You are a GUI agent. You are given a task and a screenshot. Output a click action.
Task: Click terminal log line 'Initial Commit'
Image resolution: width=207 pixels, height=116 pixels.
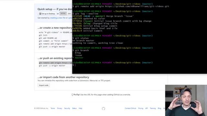click(87, 31)
